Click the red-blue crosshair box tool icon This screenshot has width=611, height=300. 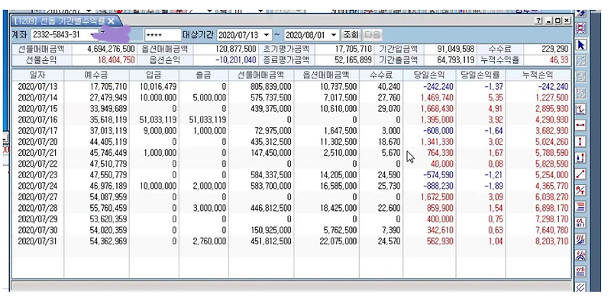(581, 27)
